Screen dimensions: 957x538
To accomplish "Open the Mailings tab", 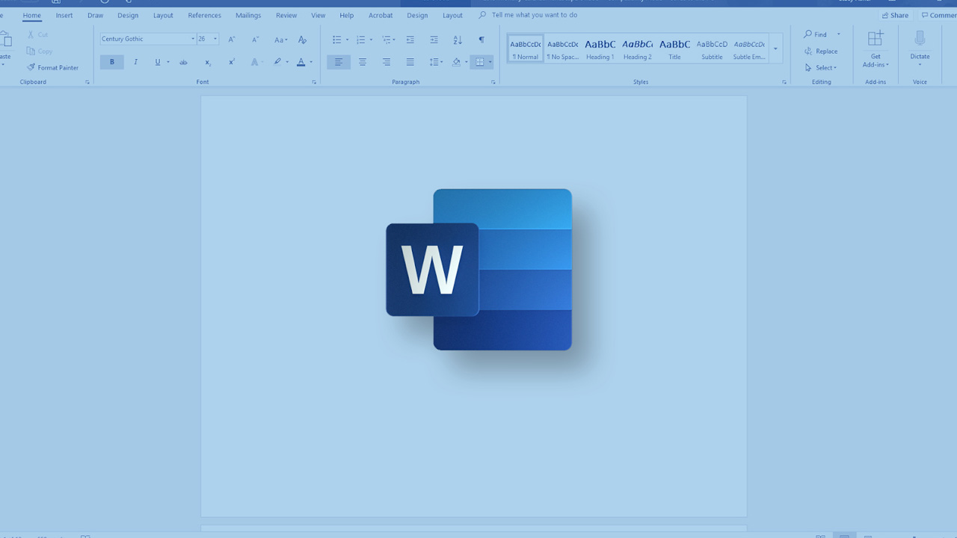I will [248, 15].
